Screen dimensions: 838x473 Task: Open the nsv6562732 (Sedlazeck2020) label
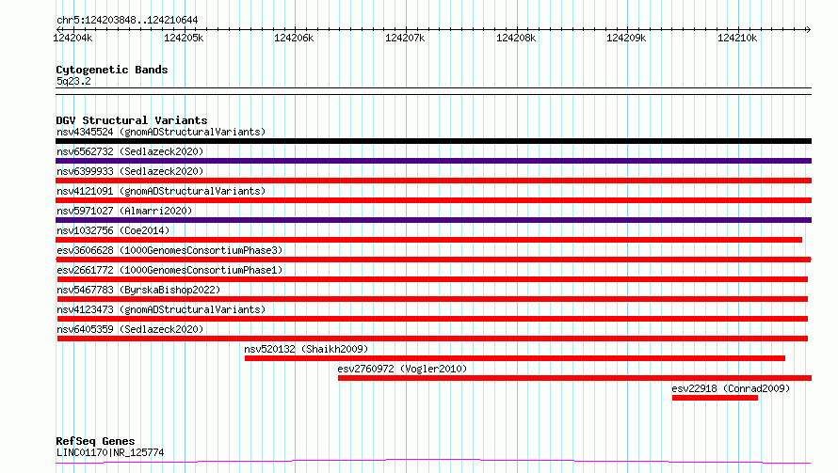click(130, 151)
